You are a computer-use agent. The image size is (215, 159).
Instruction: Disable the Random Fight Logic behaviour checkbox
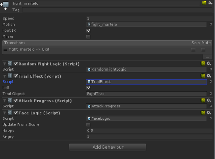(16, 64)
